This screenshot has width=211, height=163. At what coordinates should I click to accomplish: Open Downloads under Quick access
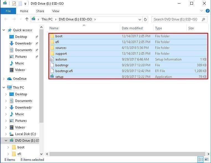(23, 43)
